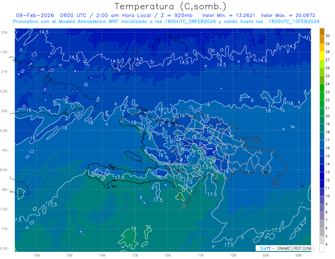Click the '69W' longitude axis label
Viewport: 335px width, 259px height.
(x=266, y=255)
